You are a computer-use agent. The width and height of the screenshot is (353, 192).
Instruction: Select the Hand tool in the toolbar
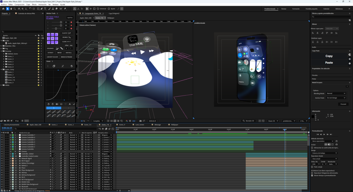pos(11,9)
